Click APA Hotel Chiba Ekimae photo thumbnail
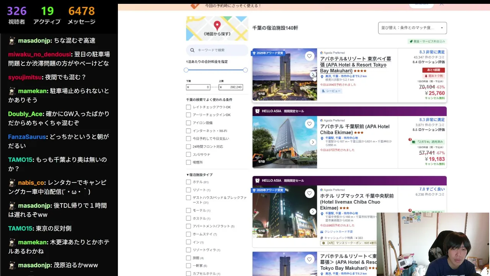The image size is (490, 276). point(284,142)
